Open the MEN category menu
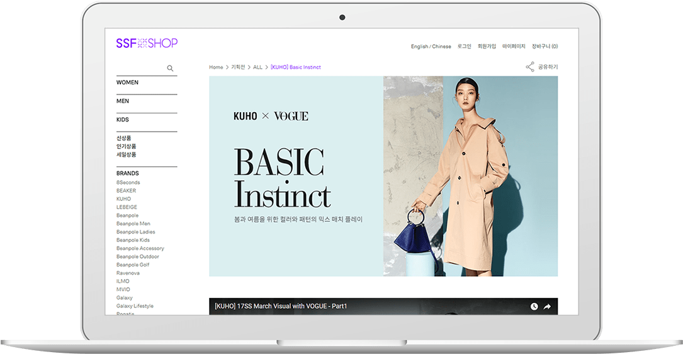Viewport: 683px width, 354px height. tap(122, 101)
